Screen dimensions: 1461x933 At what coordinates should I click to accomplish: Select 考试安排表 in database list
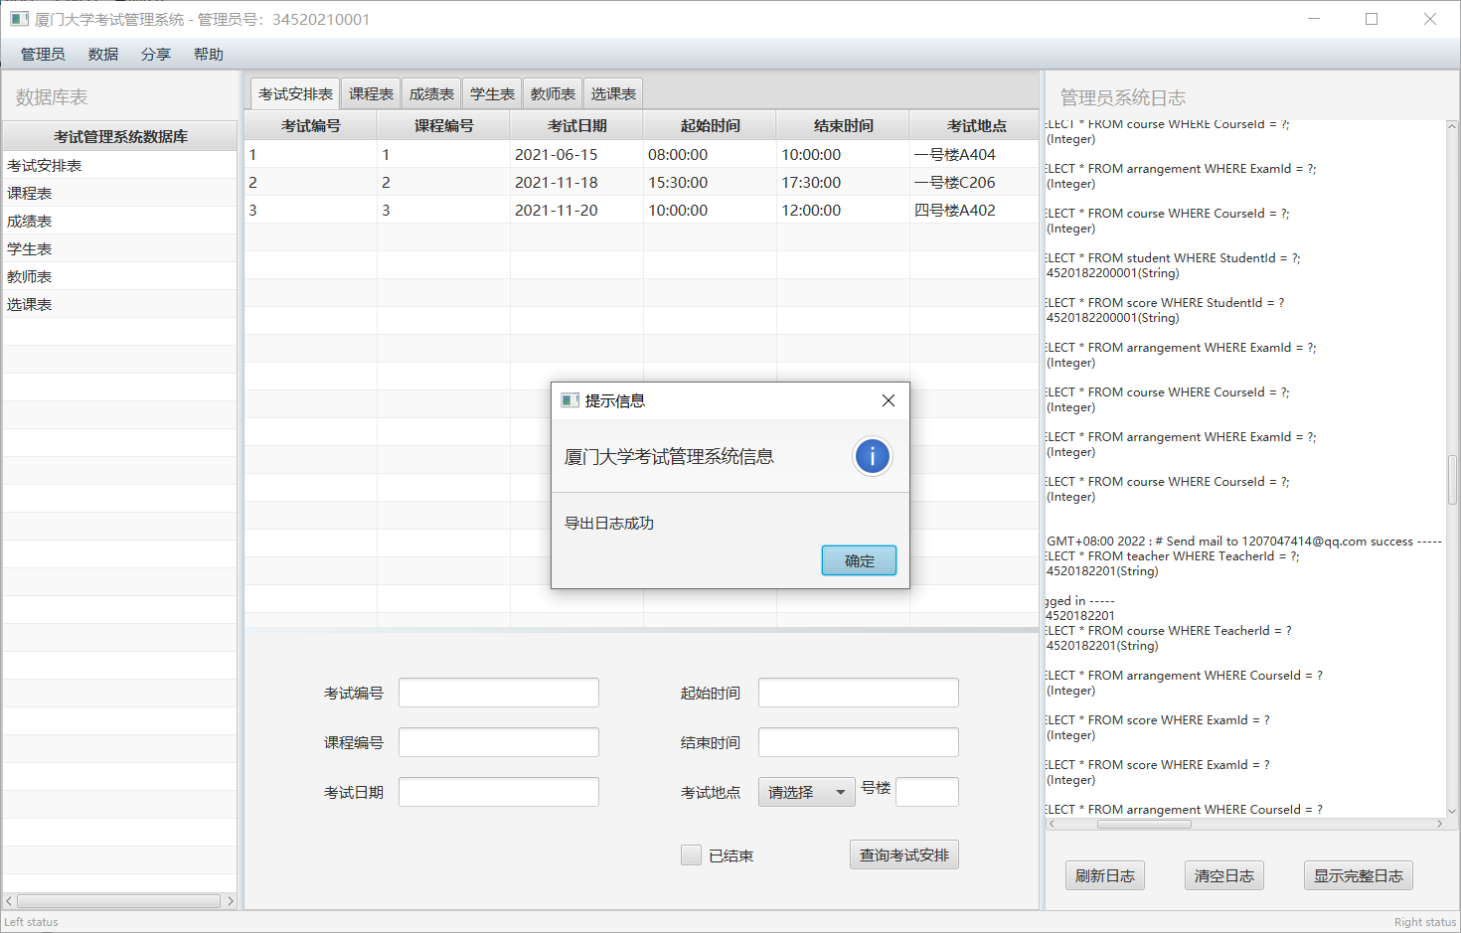click(119, 165)
